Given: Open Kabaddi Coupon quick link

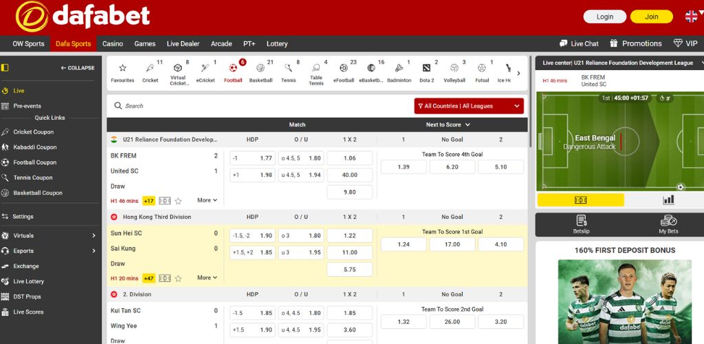Looking at the screenshot, I should (x=34, y=147).
